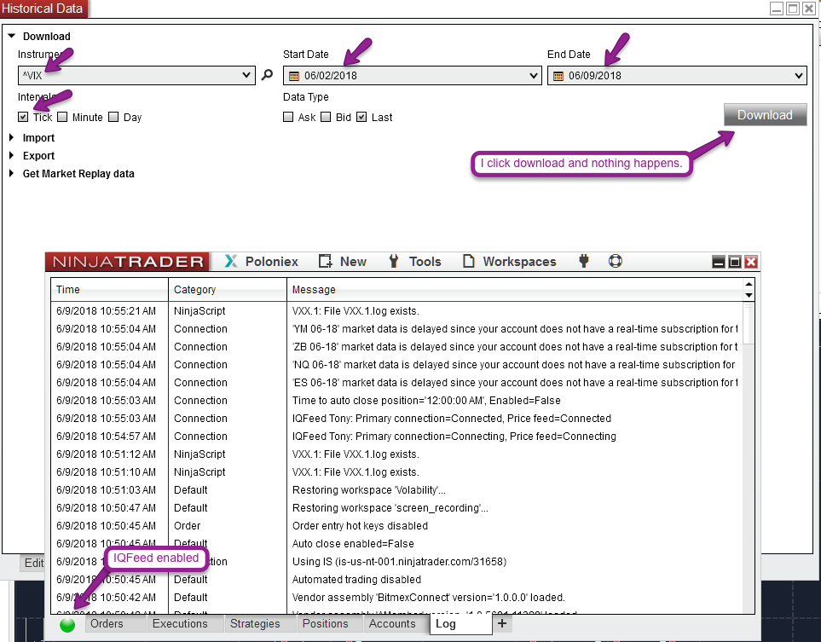Open the Tools menu
The height and width of the screenshot is (642, 821).
click(x=425, y=261)
